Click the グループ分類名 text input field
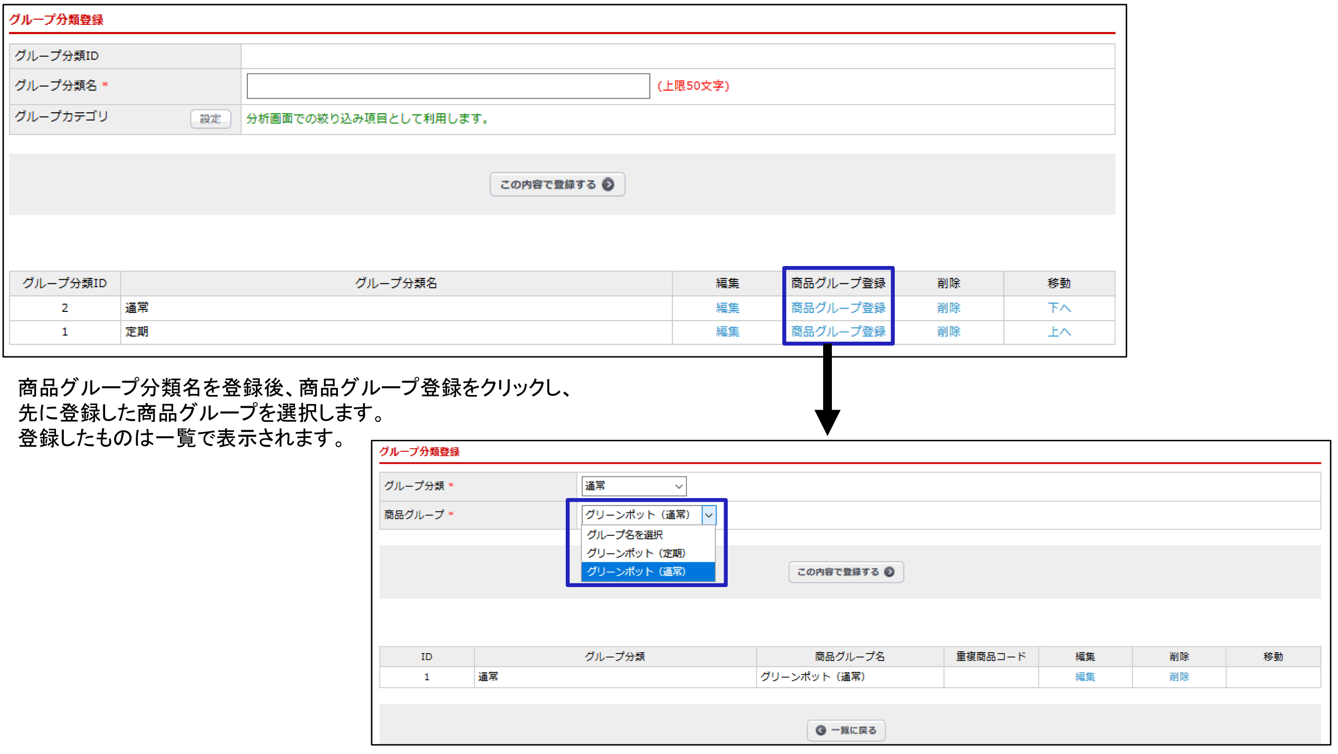1338x754 pixels. (x=448, y=86)
